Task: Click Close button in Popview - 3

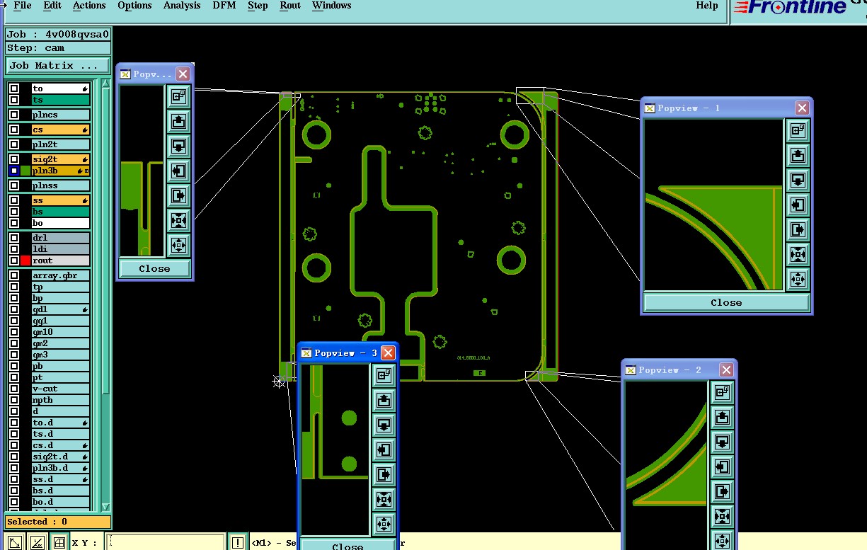Action: pos(348,546)
